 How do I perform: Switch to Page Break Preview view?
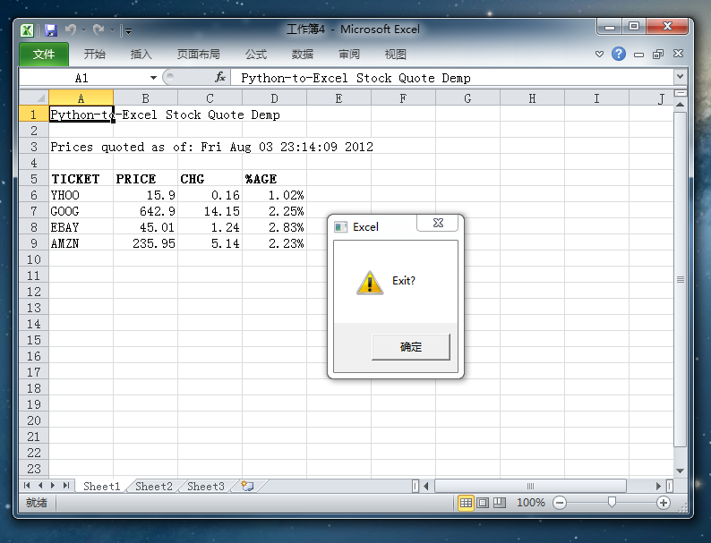coord(500,503)
